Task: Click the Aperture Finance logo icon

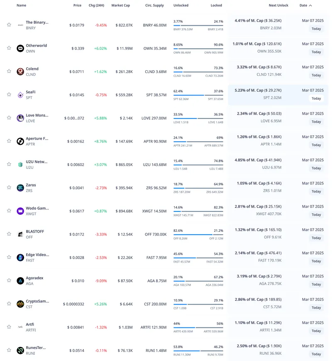Action: point(20,141)
